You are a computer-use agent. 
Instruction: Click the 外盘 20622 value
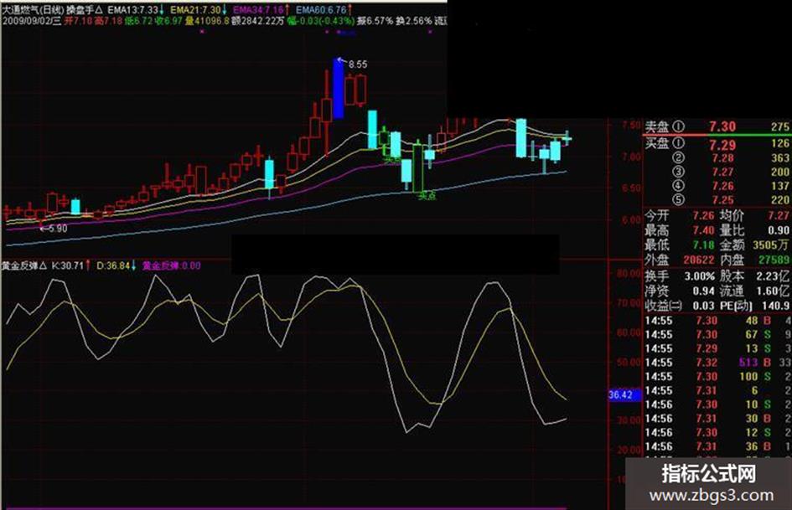pyautogui.click(x=699, y=260)
